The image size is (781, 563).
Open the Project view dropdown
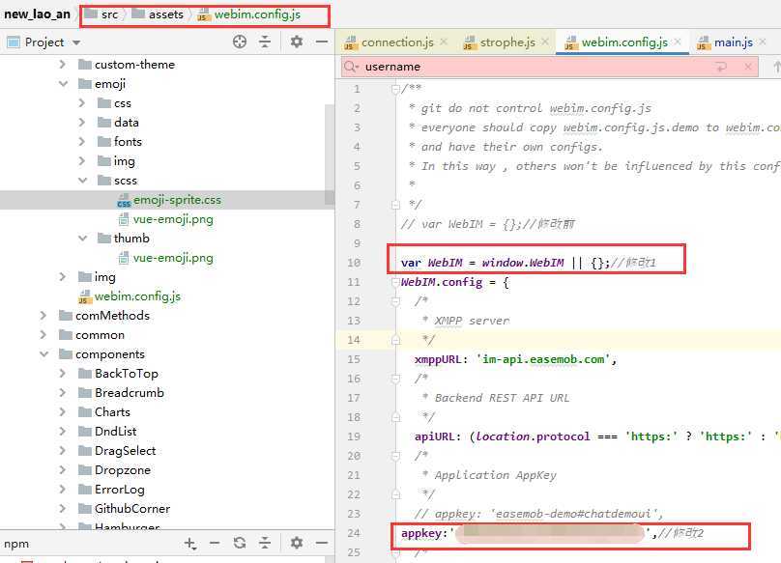[x=76, y=42]
